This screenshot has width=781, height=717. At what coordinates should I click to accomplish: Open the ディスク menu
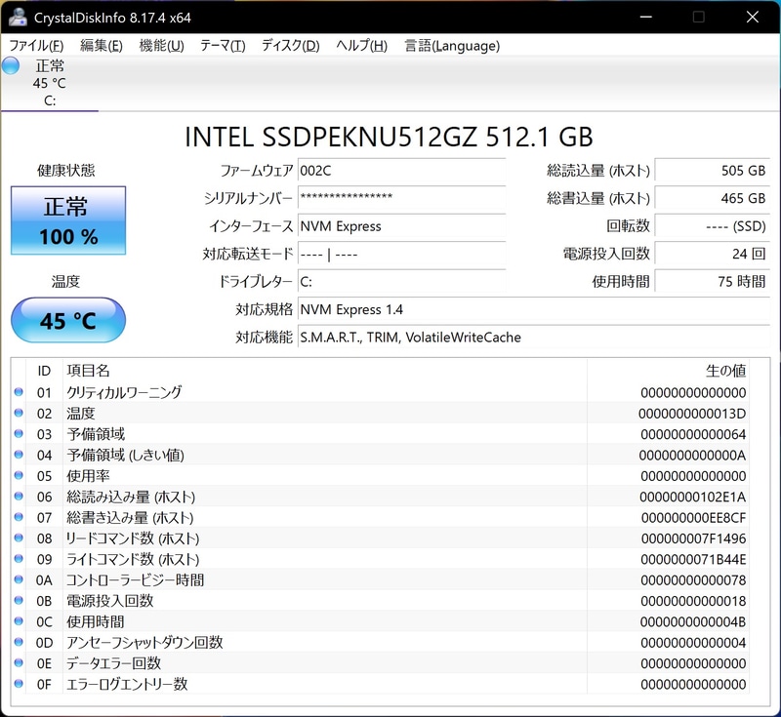[289, 45]
